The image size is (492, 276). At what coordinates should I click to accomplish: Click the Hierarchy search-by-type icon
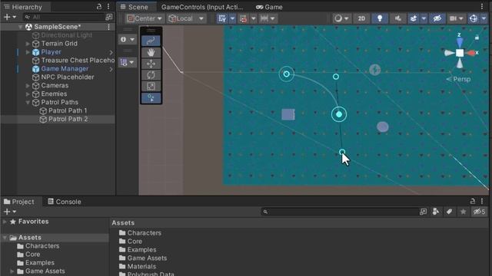point(109,17)
